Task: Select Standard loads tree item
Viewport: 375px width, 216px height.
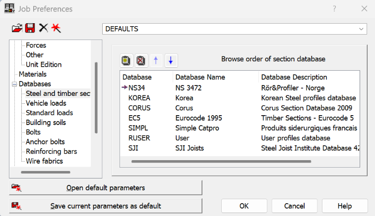Action: (49, 113)
